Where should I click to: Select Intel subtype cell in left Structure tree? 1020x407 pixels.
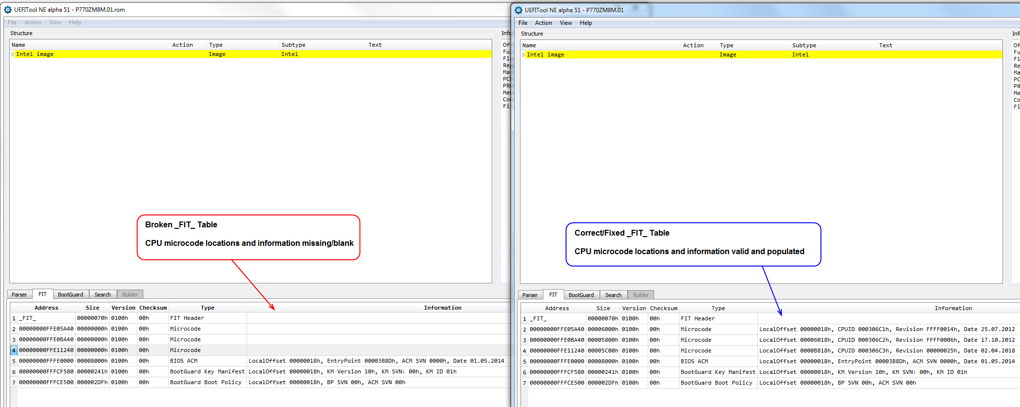(x=323, y=54)
